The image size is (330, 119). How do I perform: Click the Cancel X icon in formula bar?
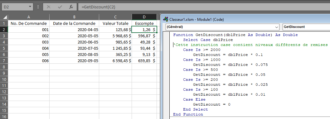(49, 7)
